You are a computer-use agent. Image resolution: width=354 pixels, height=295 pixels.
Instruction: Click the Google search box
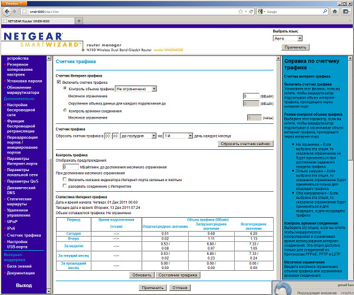click(x=294, y=12)
